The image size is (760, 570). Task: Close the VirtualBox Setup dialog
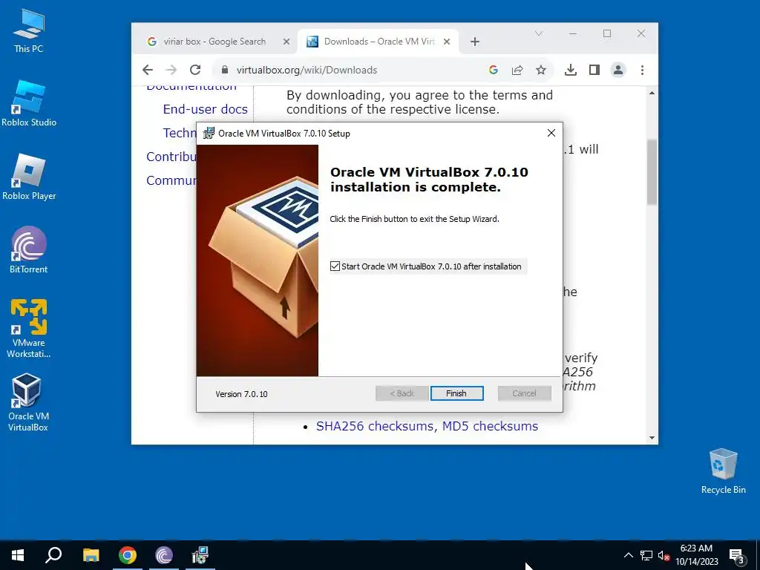[551, 133]
